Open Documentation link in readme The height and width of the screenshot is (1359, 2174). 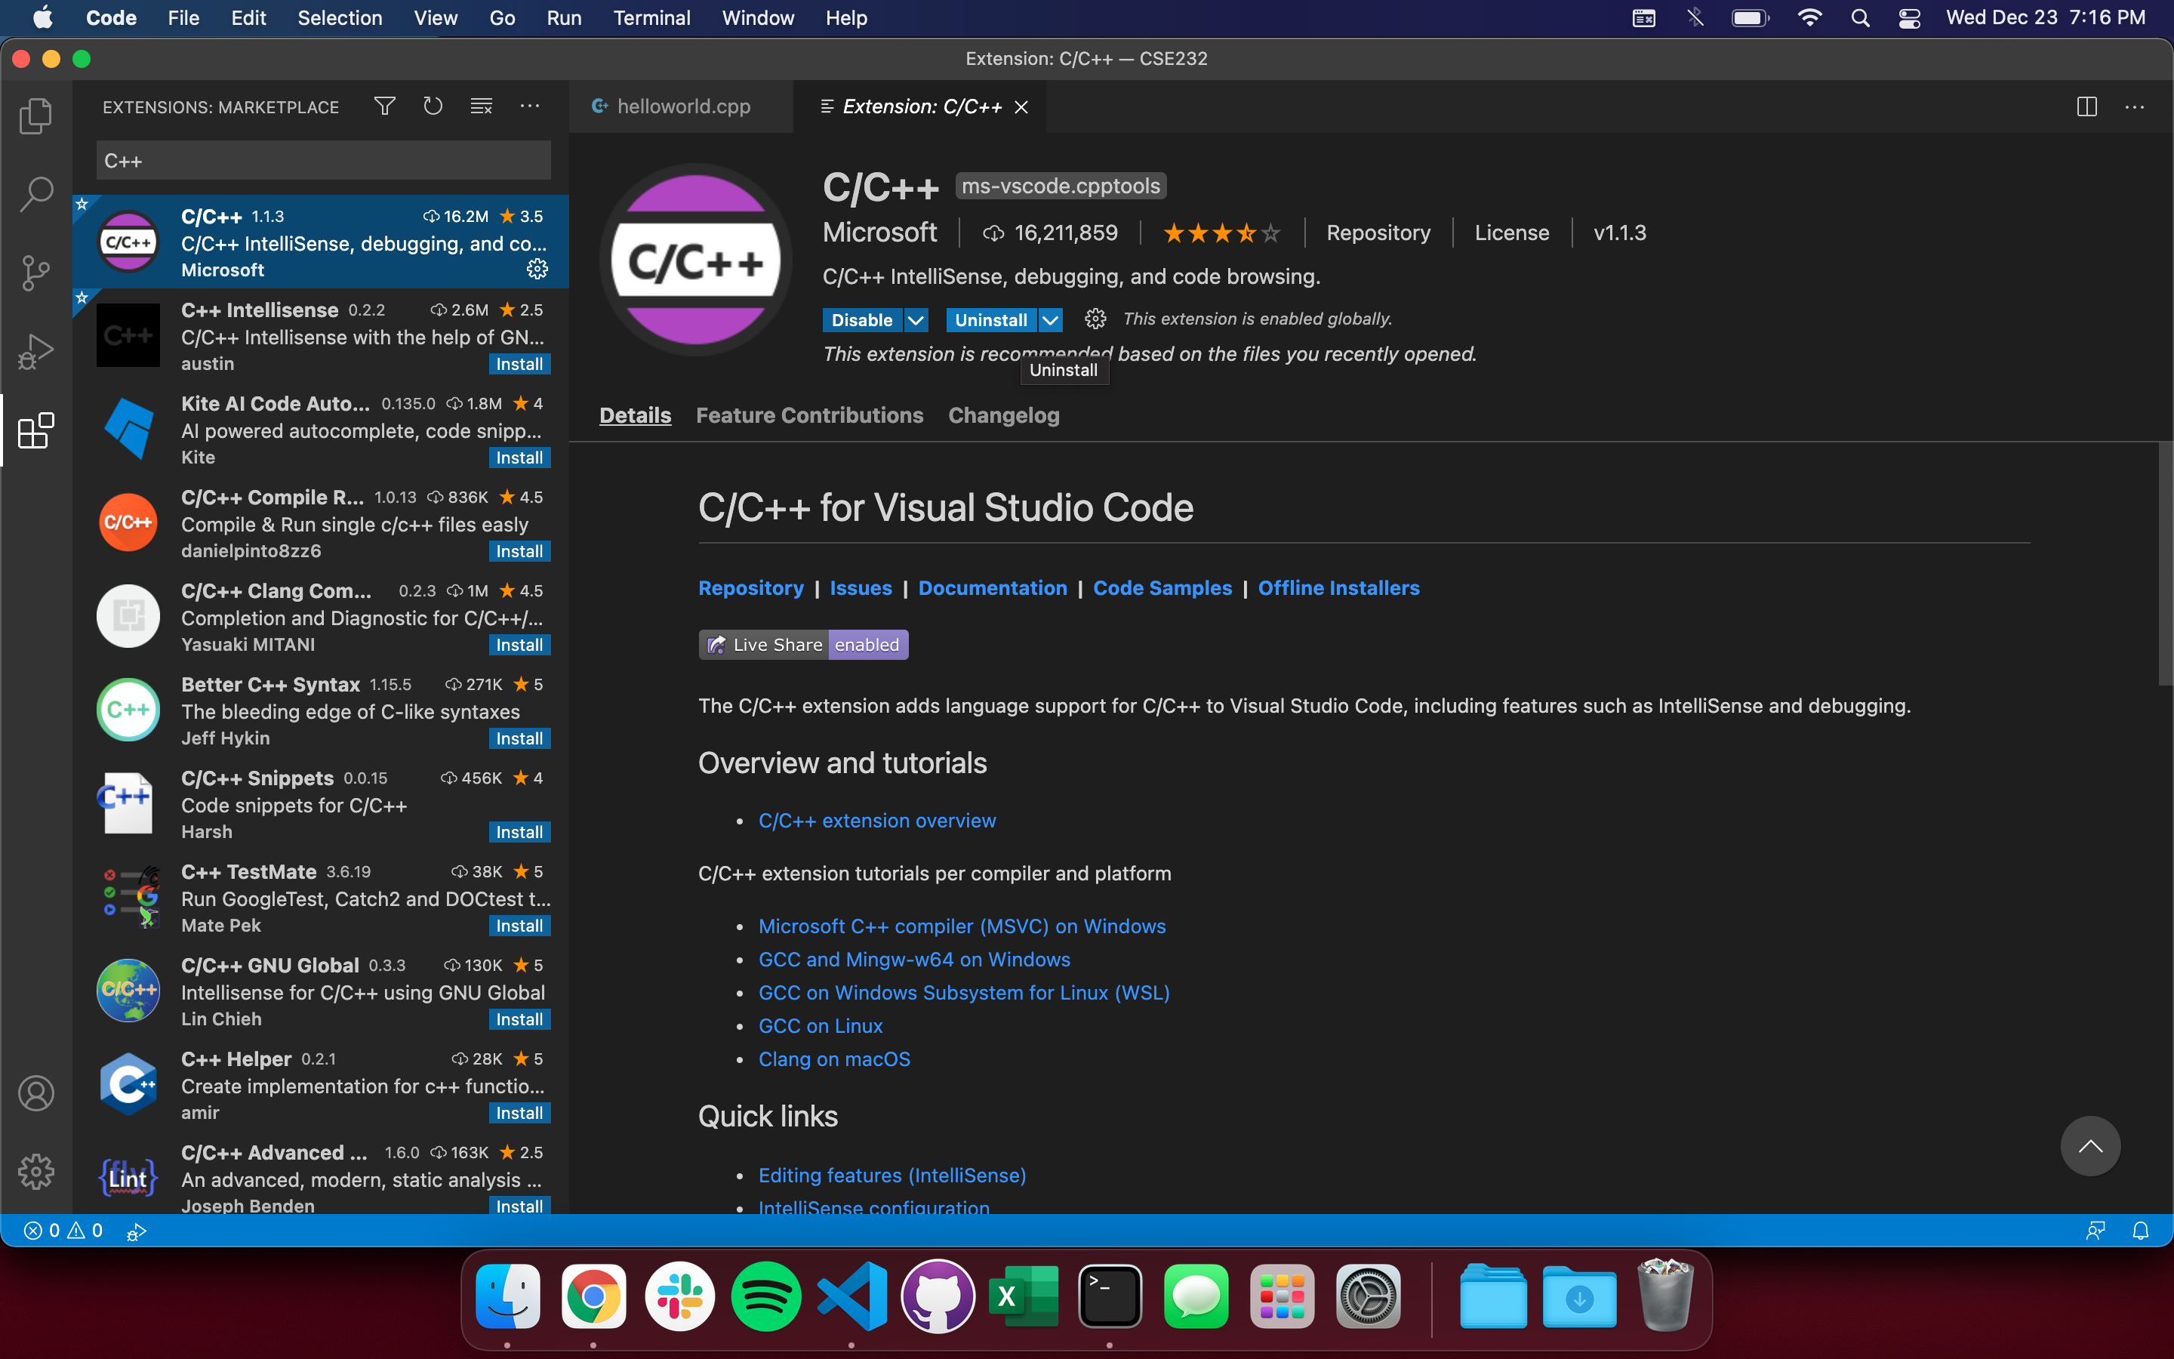(x=993, y=588)
